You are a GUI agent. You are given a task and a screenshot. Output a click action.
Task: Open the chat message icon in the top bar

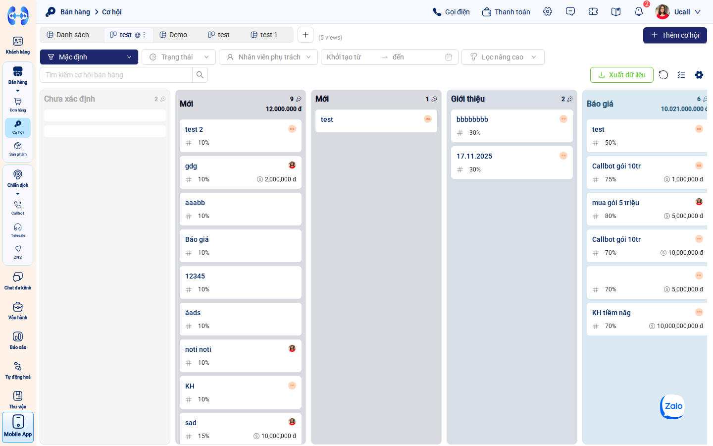[570, 11]
